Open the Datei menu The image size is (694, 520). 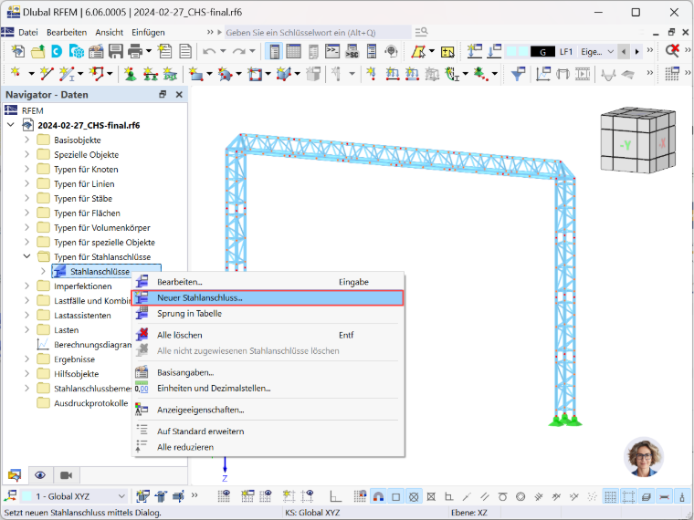(28, 32)
